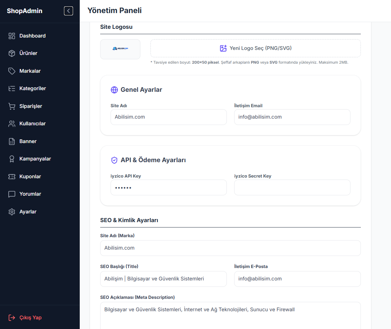The height and width of the screenshot is (329, 391).
Task: Click the Kuponlar ticket icon
Action: [12, 177]
